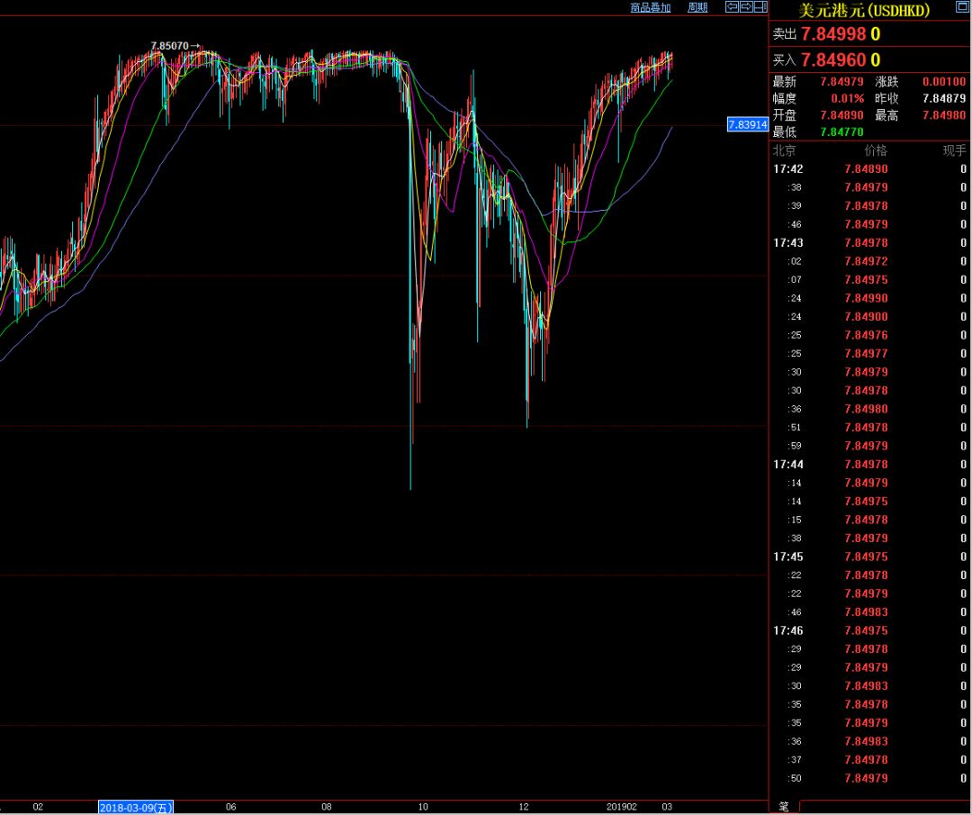Select the 涨跌 value 0.00100
The image size is (972, 815).
coord(943,81)
